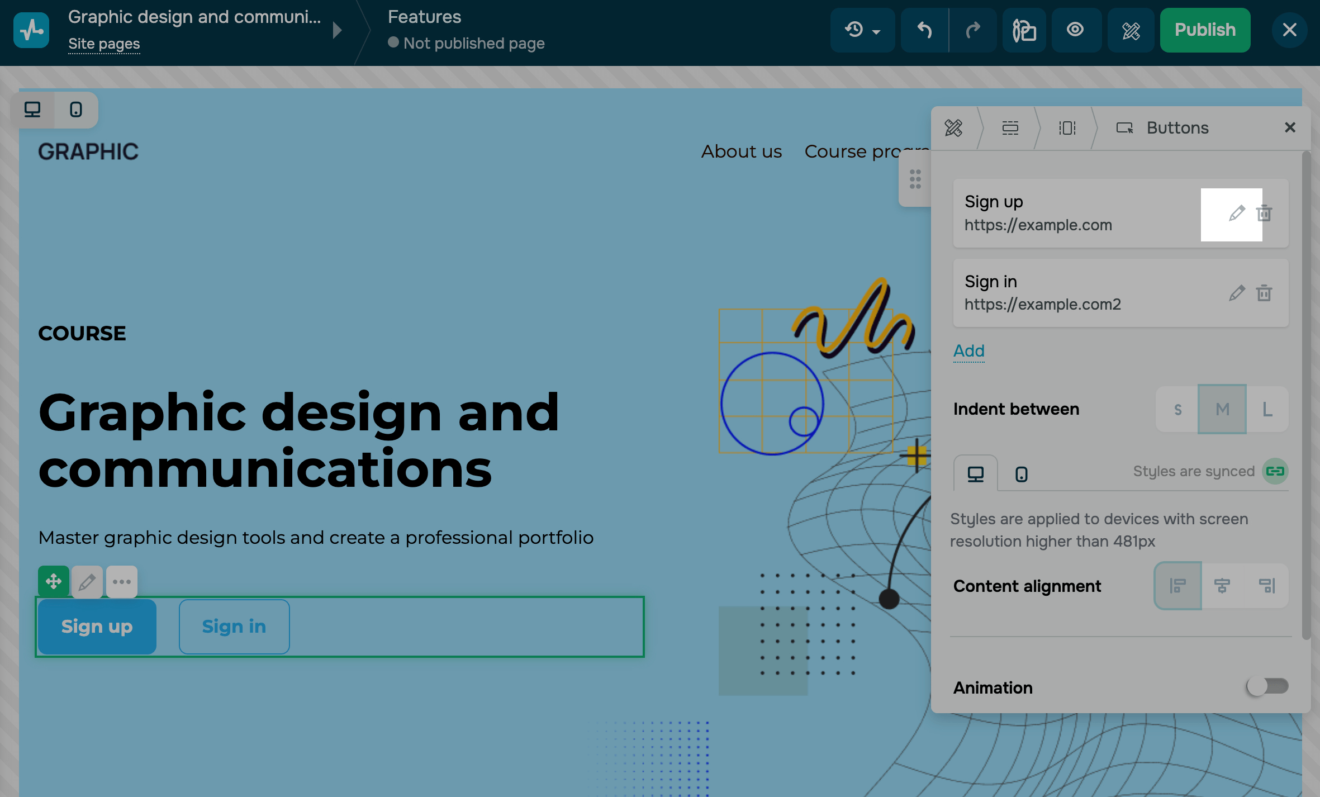Click the Add button link
The height and width of the screenshot is (797, 1320).
pos(968,351)
